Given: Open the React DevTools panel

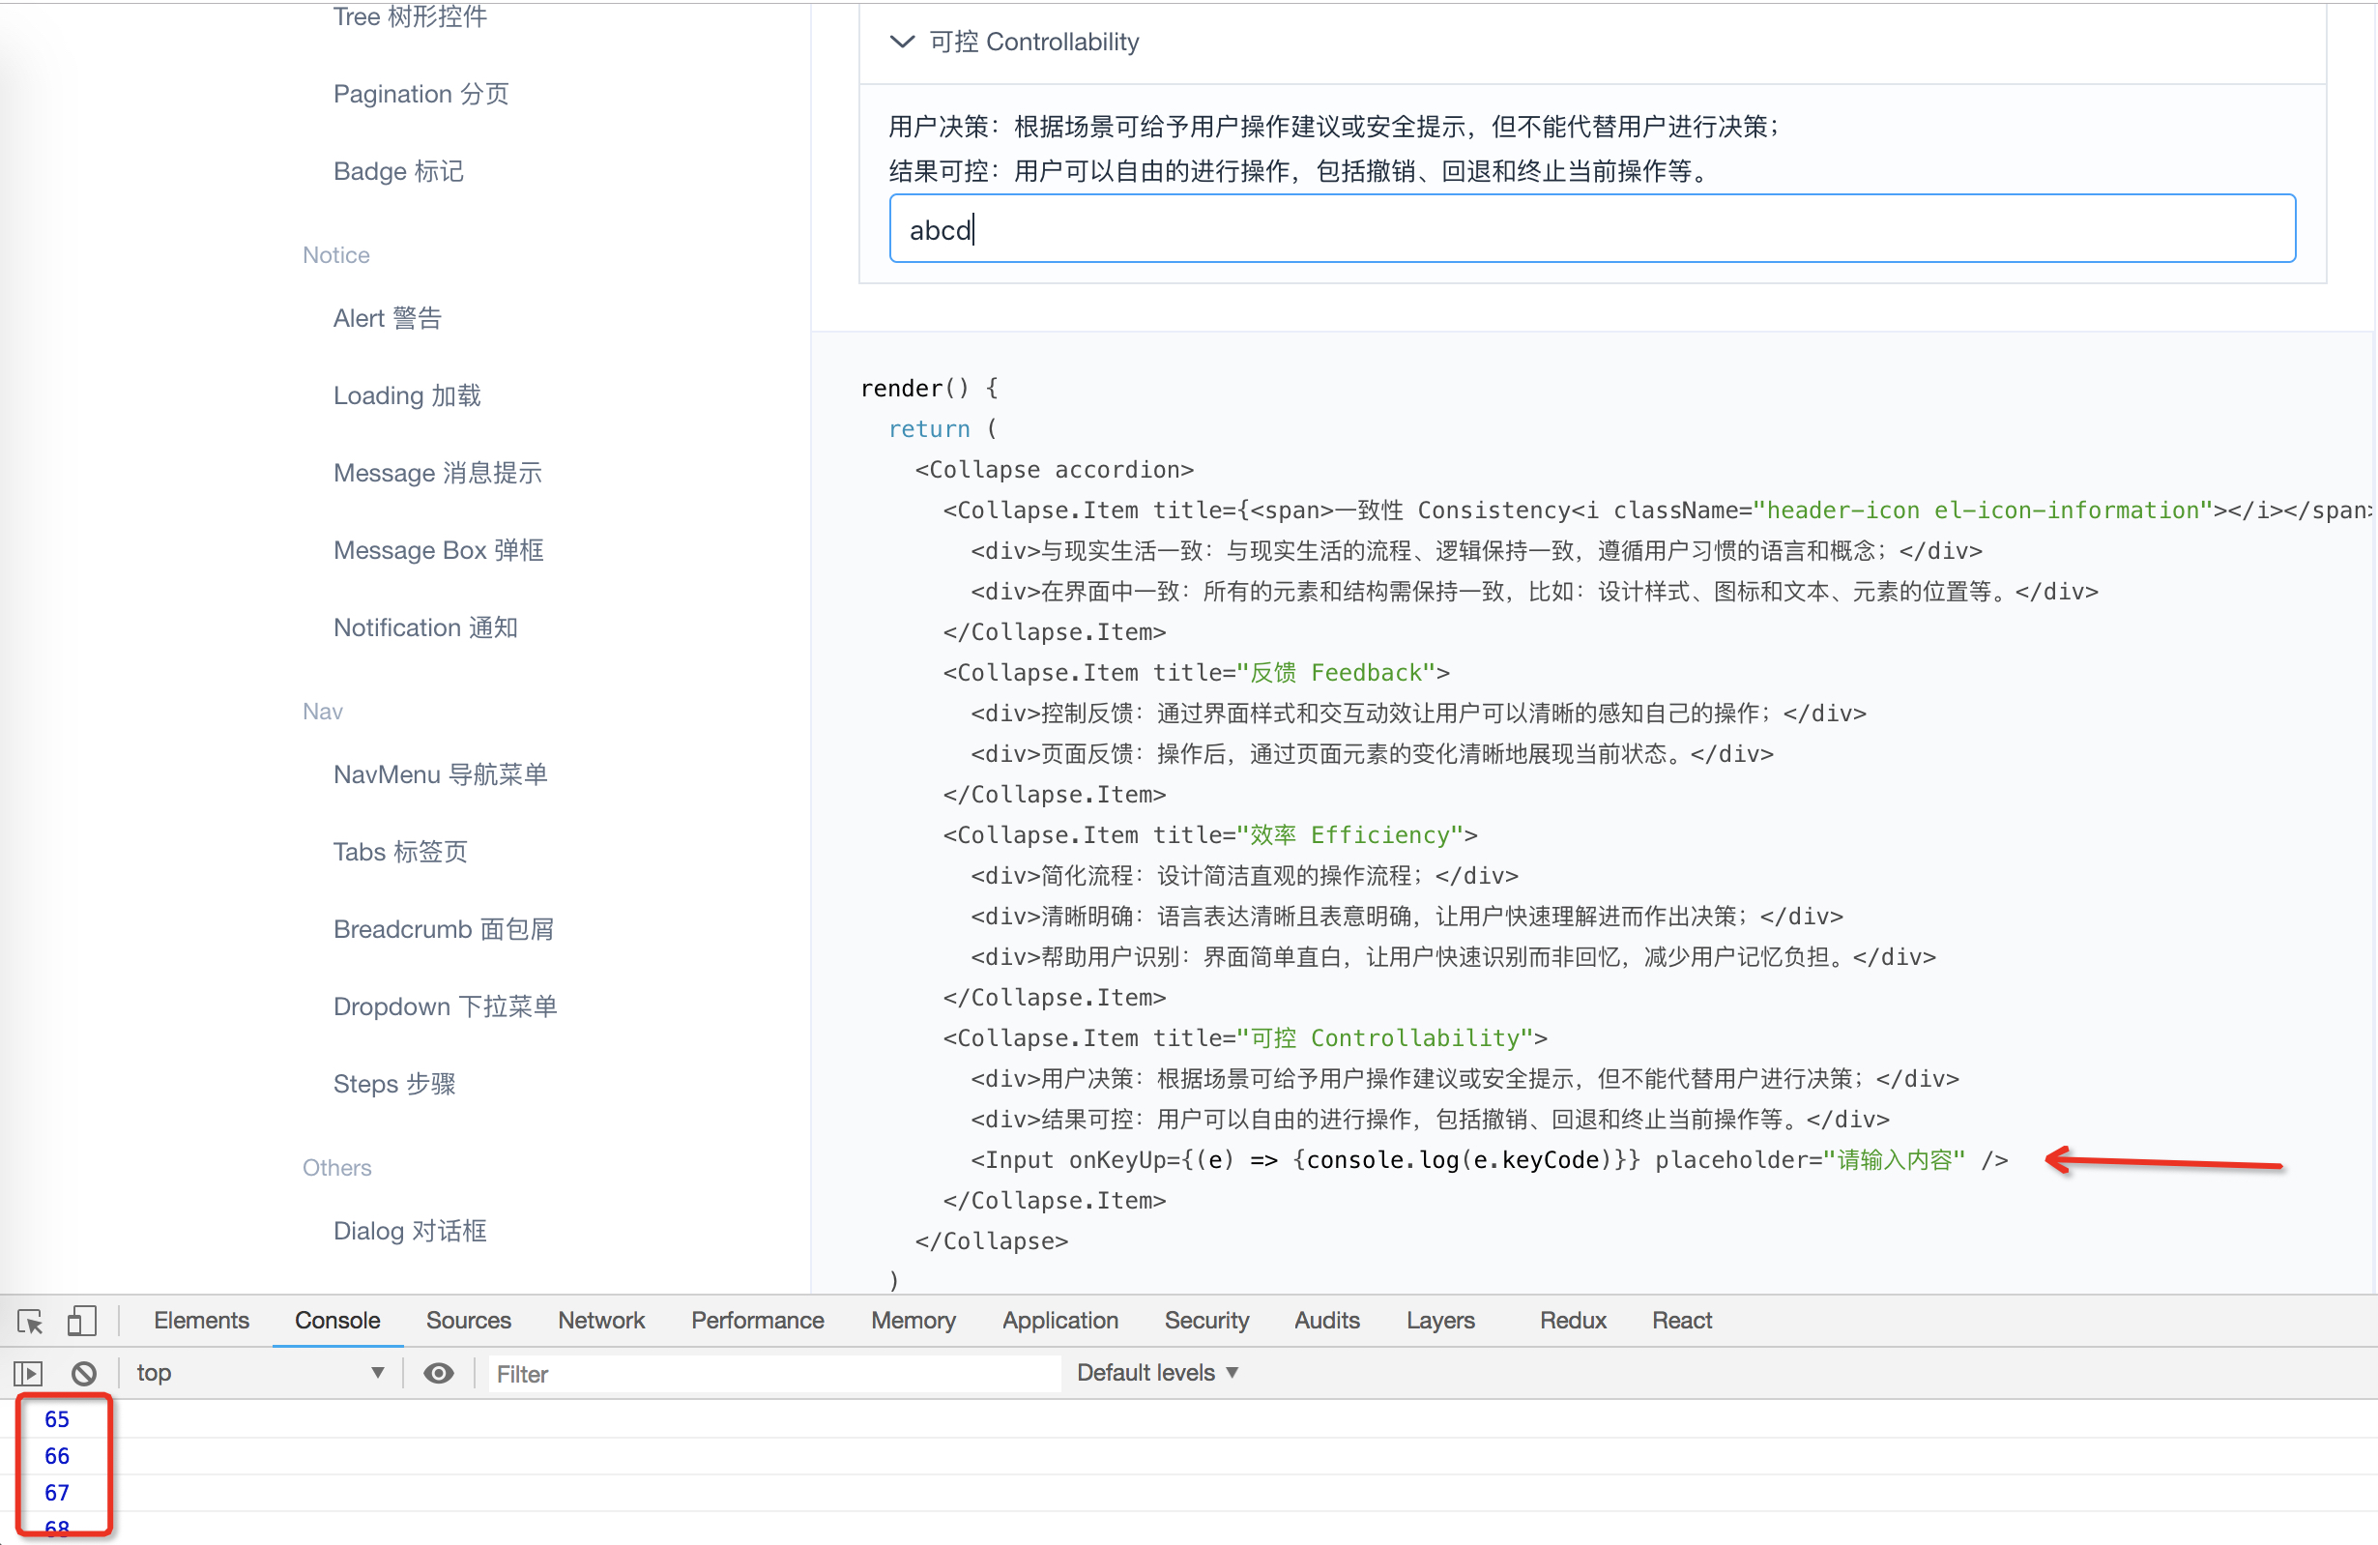Looking at the screenshot, I should 1681,1320.
